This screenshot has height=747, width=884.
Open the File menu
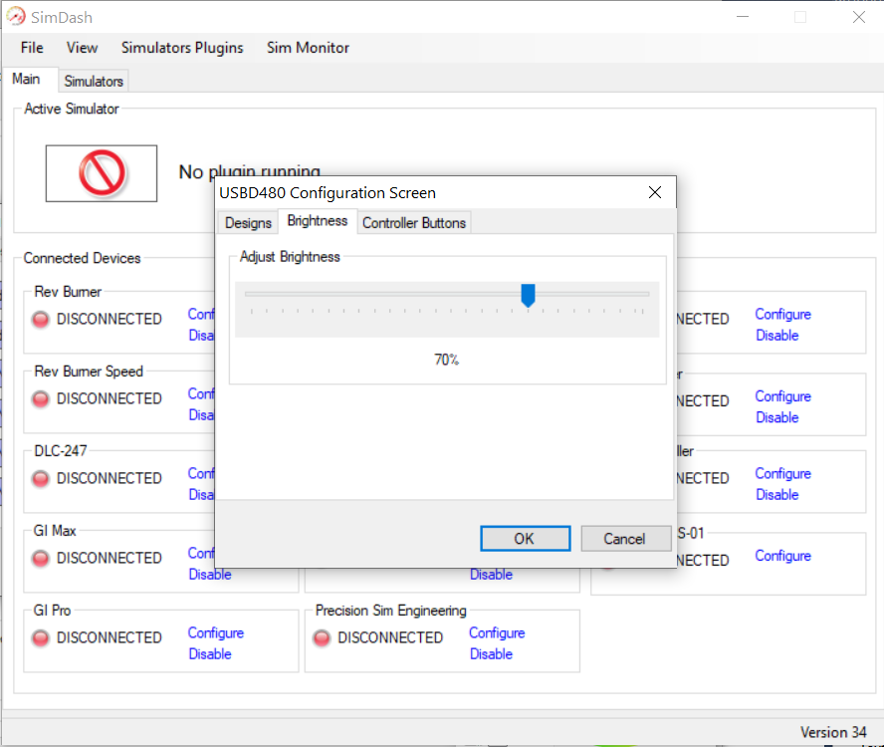pos(32,48)
